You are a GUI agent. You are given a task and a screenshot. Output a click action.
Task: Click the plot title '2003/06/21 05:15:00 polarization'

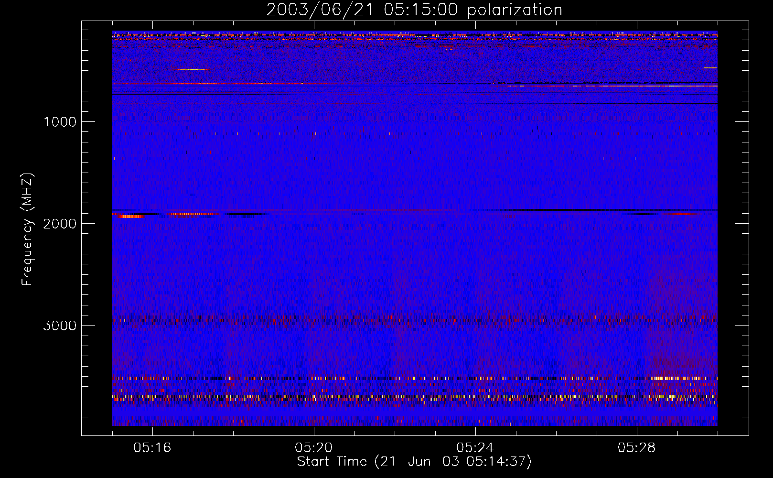point(414,10)
